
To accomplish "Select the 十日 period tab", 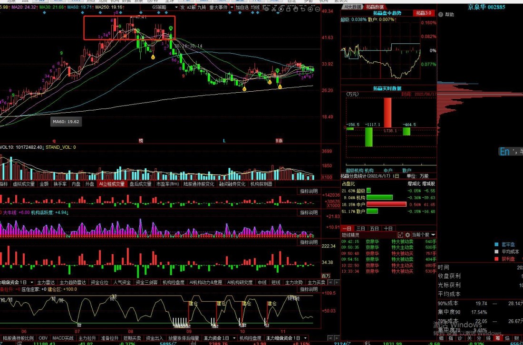I will [388, 228].
